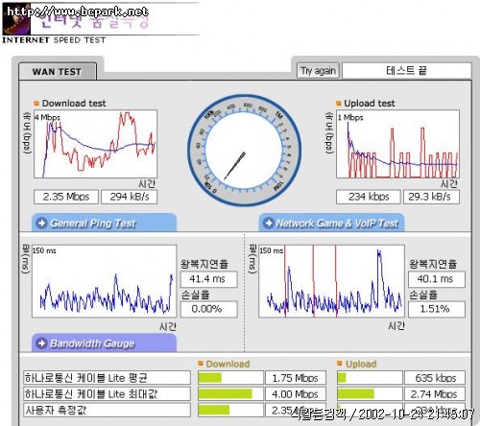
Task: Click 사용자 측정값 row label
Action: click(107, 410)
